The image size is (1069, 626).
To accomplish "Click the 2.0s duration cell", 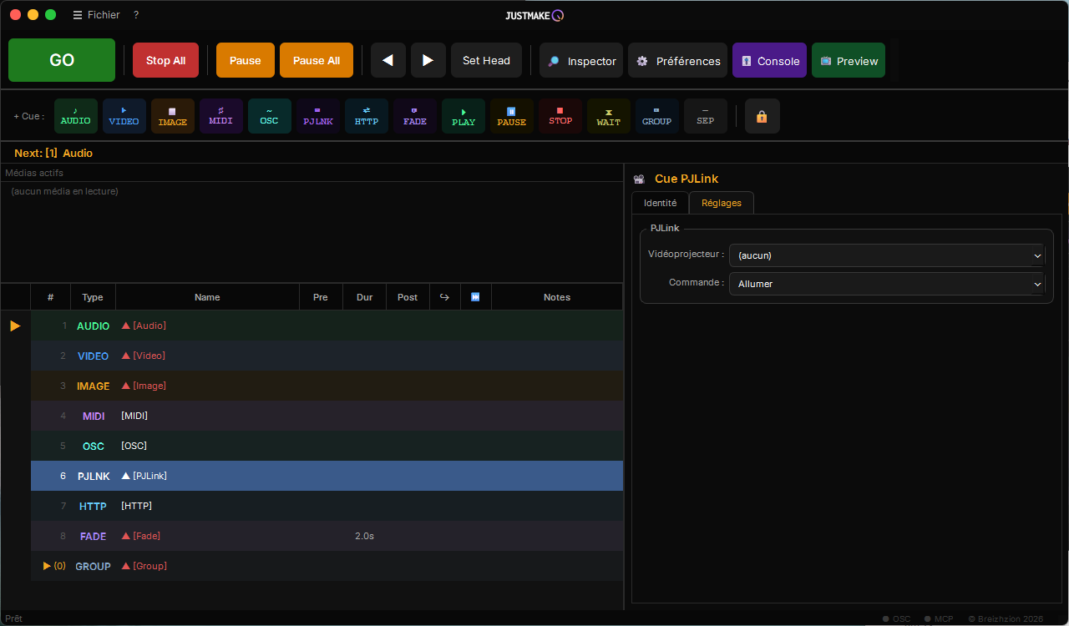I will point(364,536).
